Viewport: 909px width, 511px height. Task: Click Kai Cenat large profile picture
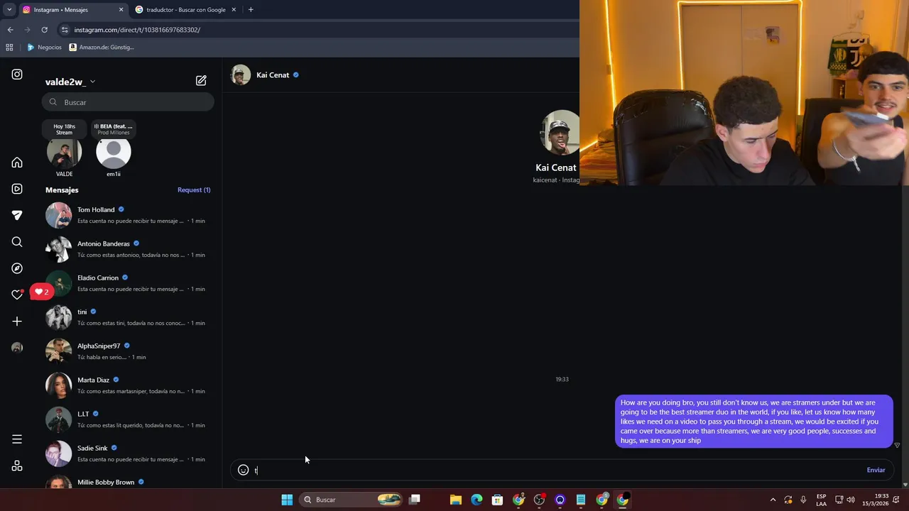pyautogui.click(x=561, y=133)
